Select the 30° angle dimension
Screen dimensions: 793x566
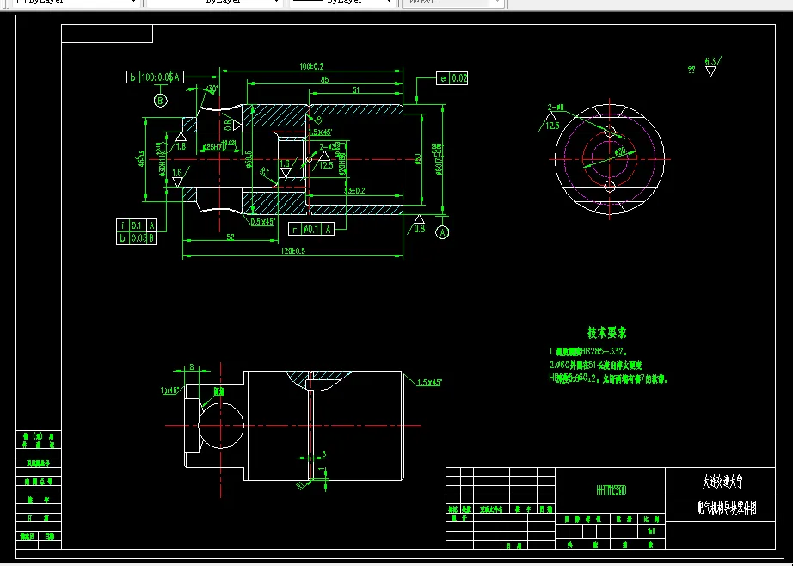[x=212, y=89]
